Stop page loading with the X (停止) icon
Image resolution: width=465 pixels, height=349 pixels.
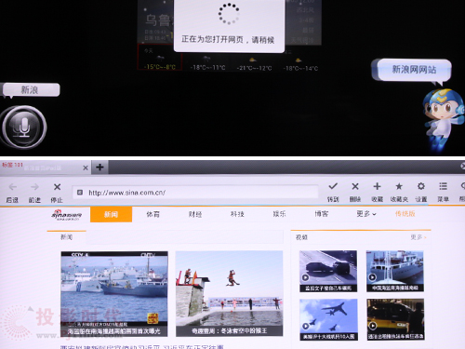(57, 187)
